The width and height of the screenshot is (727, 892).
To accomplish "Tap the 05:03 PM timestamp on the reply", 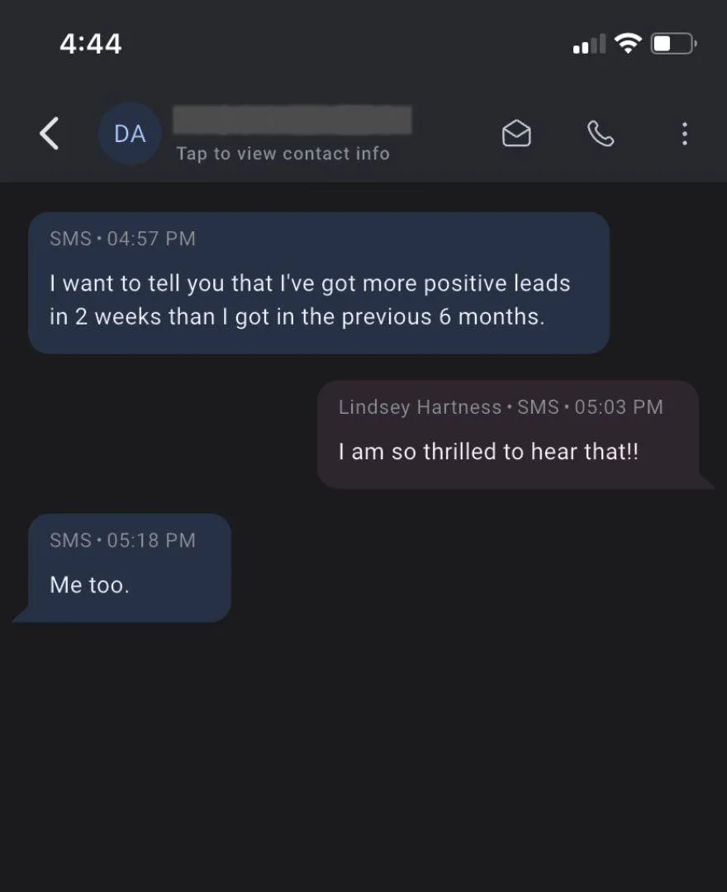I will (619, 407).
